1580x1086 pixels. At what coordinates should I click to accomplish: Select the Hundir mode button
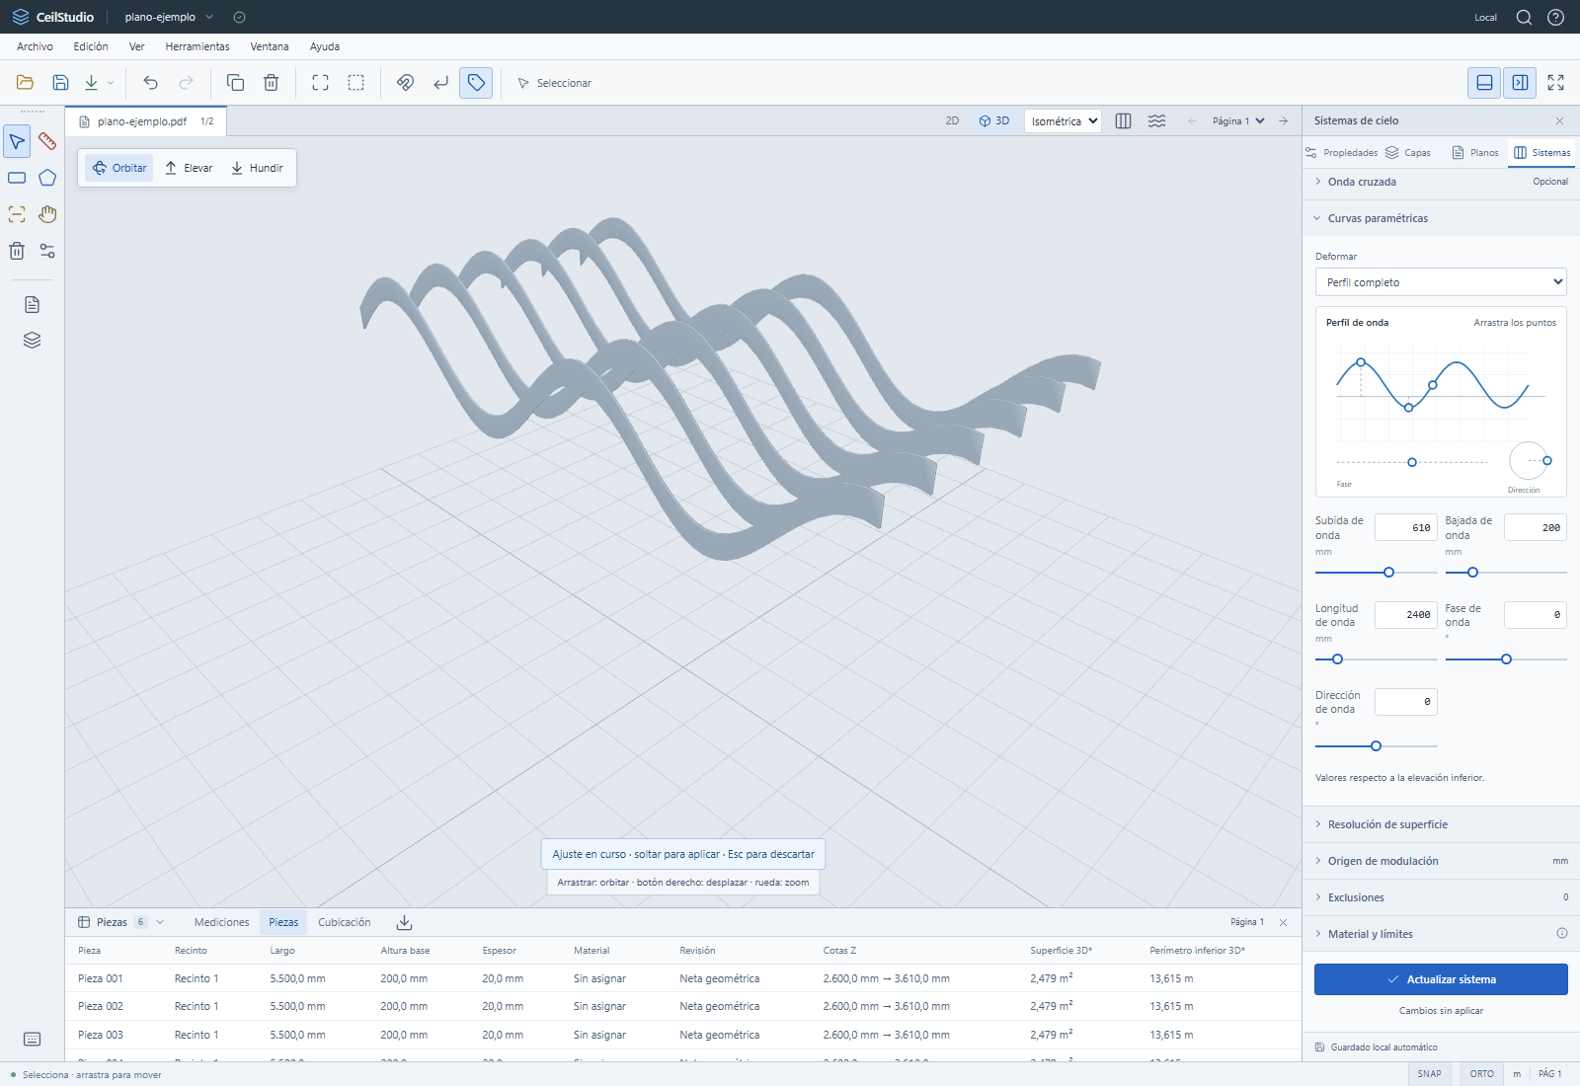pyautogui.click(x=257, y=168)
